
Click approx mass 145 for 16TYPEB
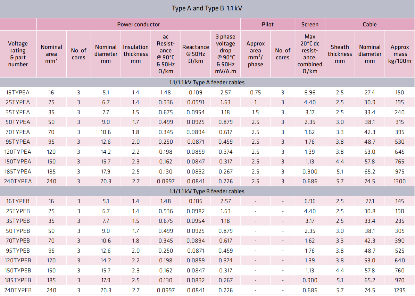400,201
